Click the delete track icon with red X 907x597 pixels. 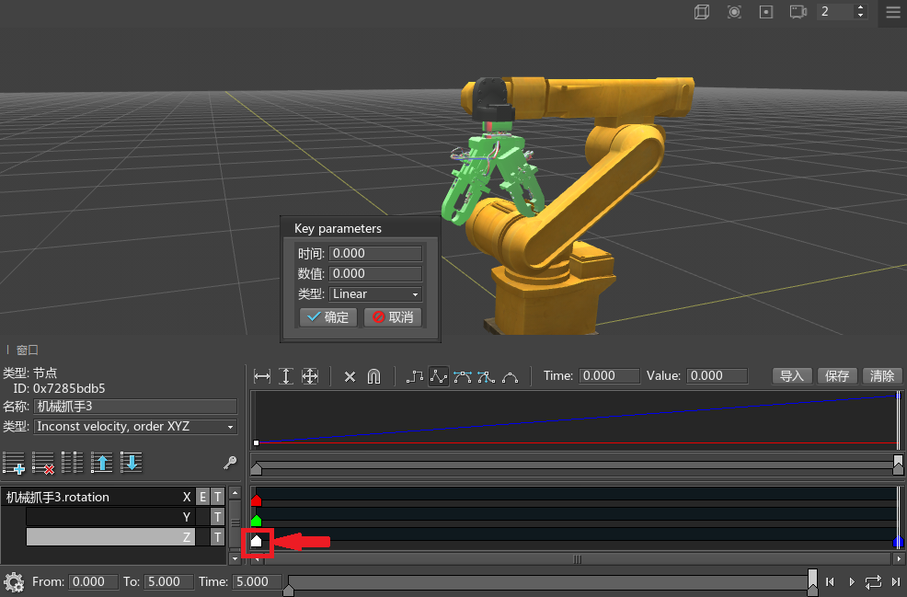coord(43,463)
